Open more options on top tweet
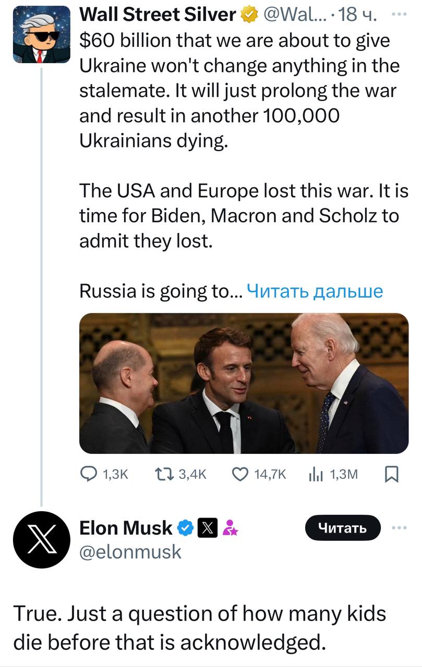 [400, 14]
